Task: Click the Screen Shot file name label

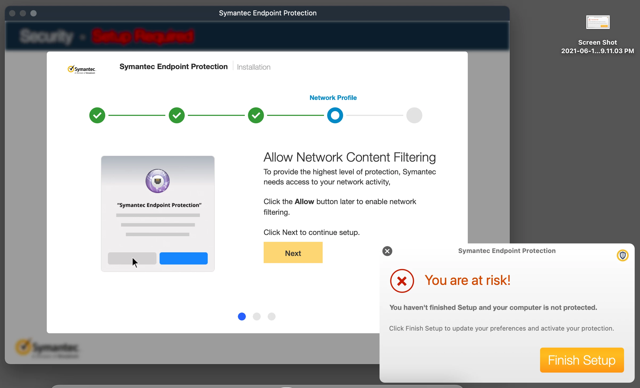Action: [x=597, y=47]
